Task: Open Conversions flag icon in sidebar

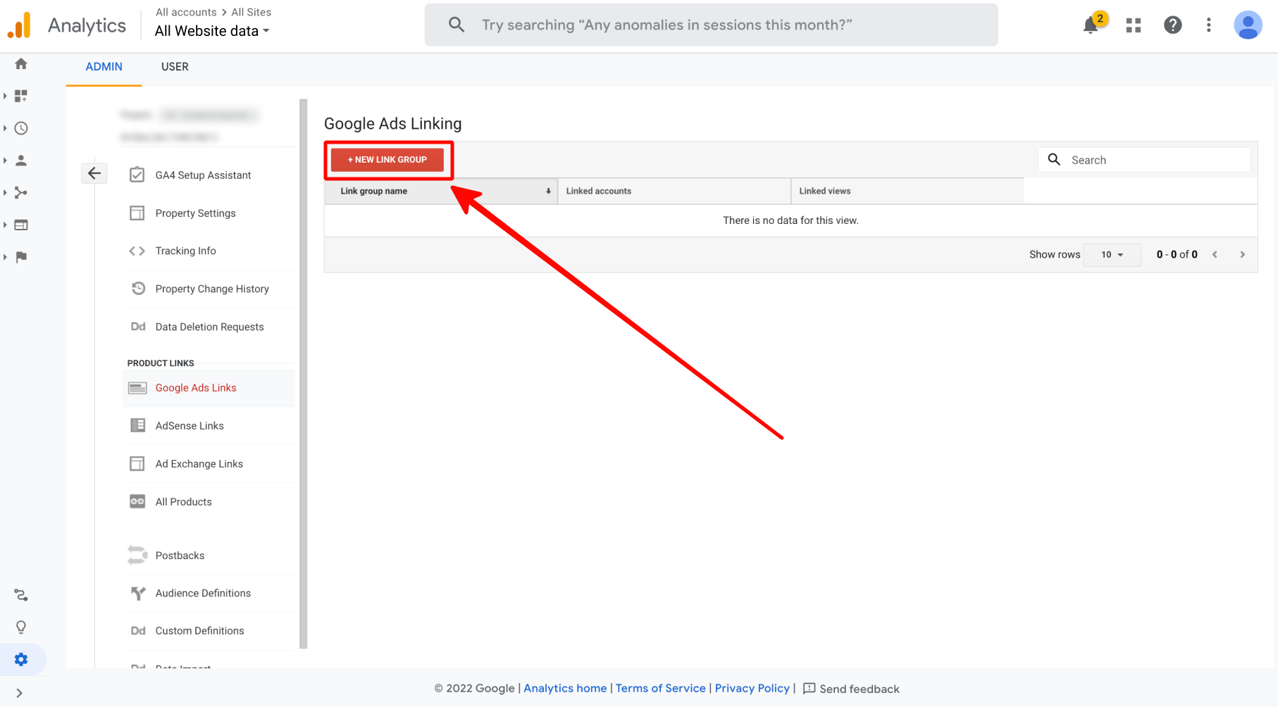Action: 21,257
